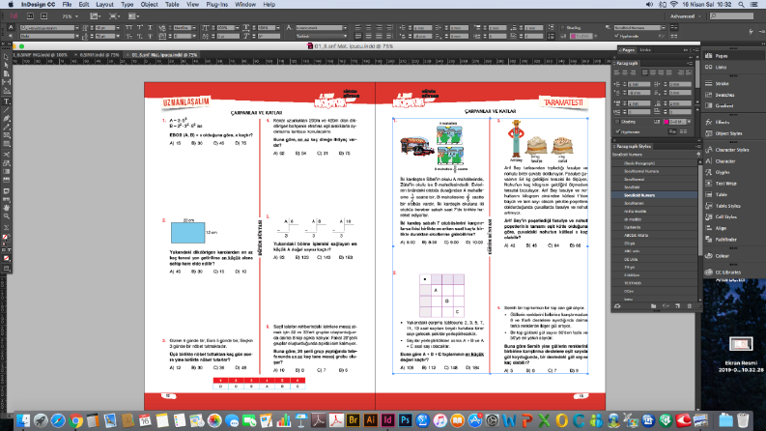Open the paragraph style dropdown in Control bar
This screenshot has height=431, width=766.
pyautogui.click(x=663, y=28)
